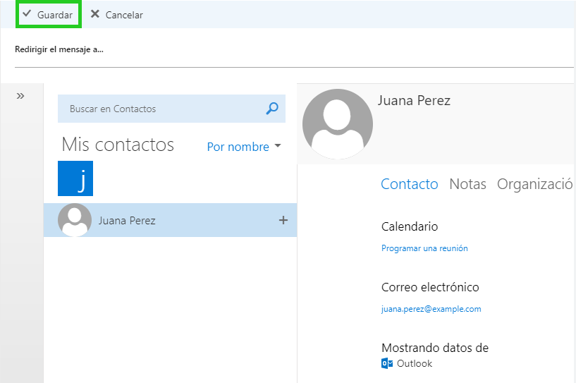Image resolution: width=576 pixels, height=383 pixels.
Task: Click the Guardar button
Action: [49, 14]
